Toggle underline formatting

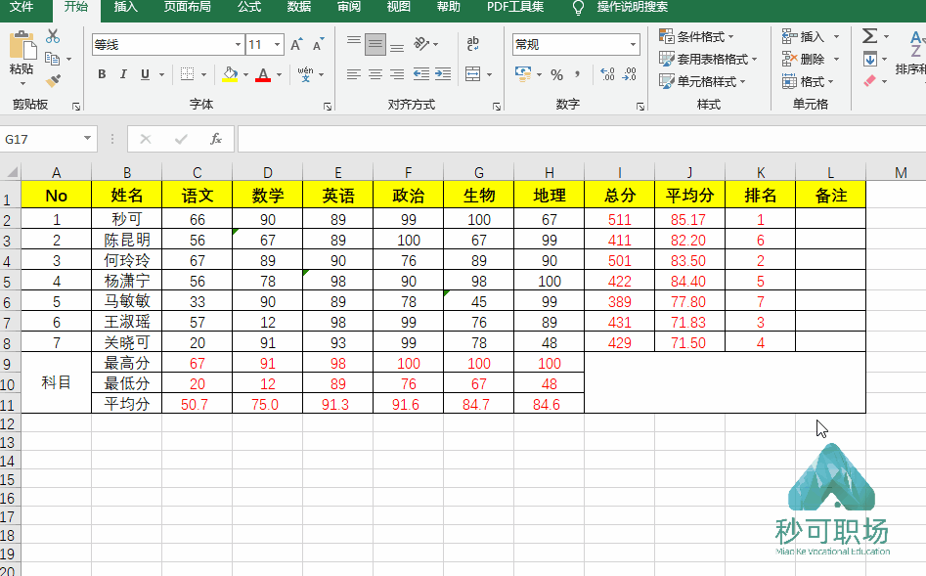click(146, 74)
